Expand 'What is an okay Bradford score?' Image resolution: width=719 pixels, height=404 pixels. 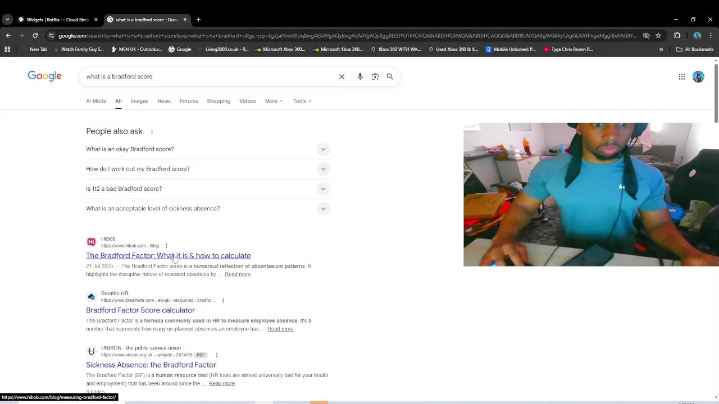(x=208, y=149)
